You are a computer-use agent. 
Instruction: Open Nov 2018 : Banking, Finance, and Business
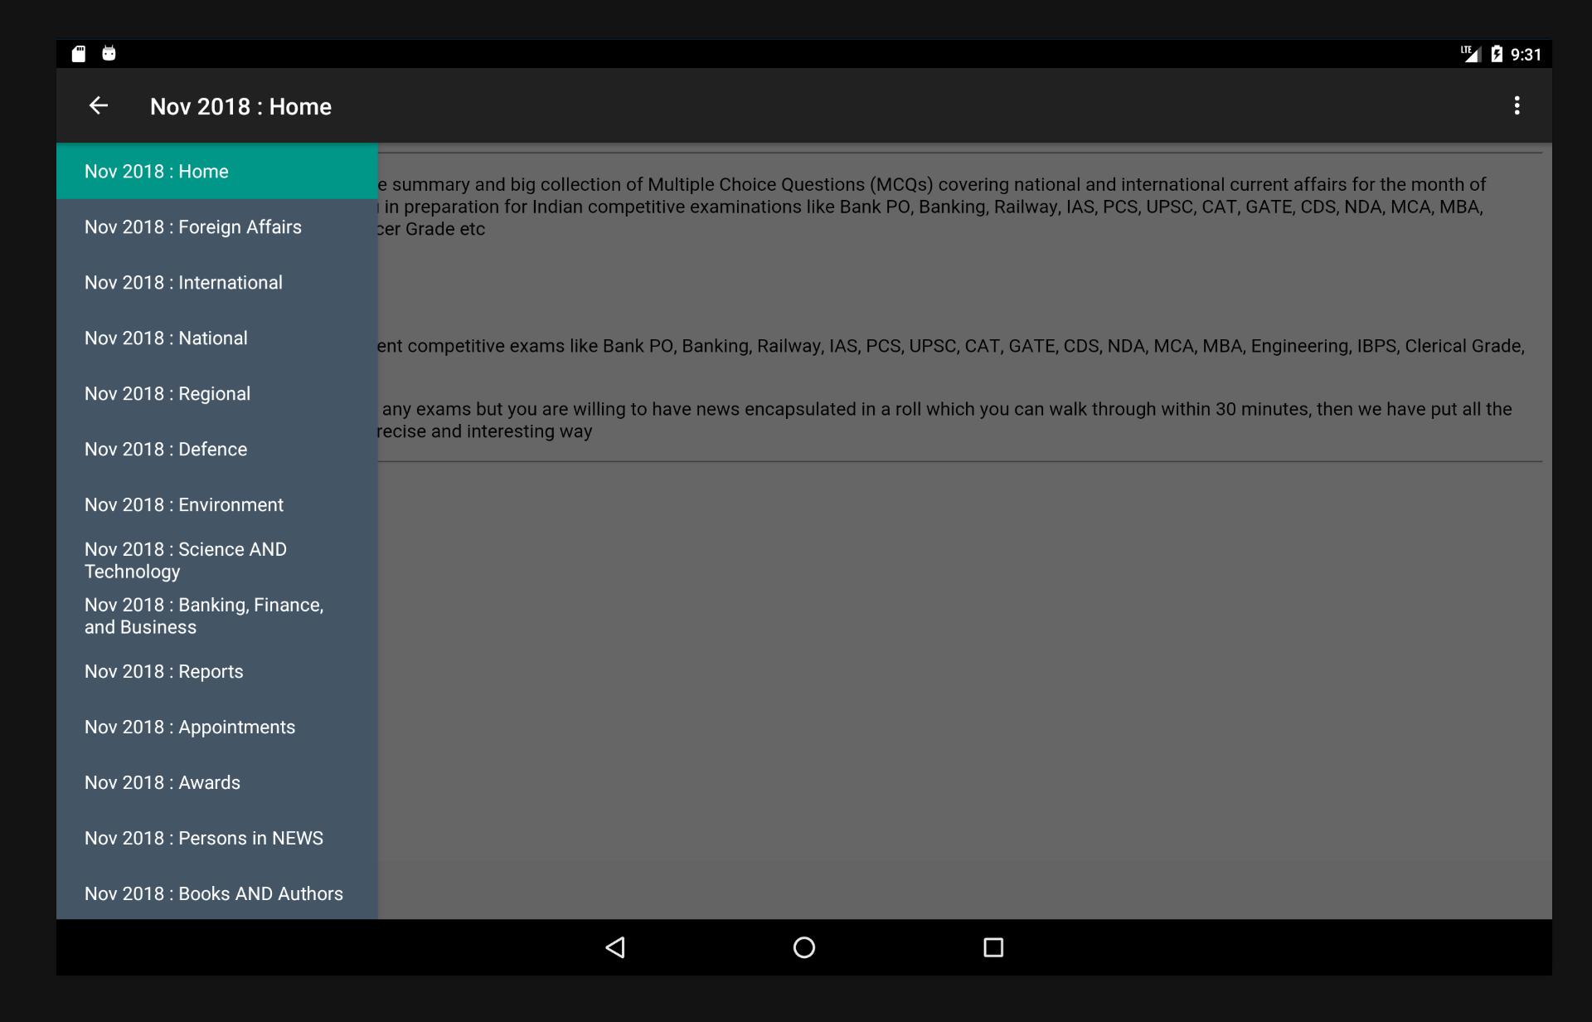pos(217,616)
